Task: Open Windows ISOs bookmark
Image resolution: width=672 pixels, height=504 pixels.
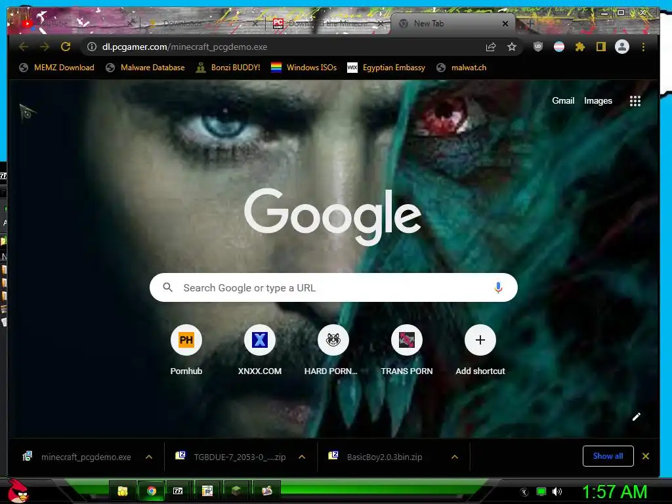Action: [x=304, y=68]
